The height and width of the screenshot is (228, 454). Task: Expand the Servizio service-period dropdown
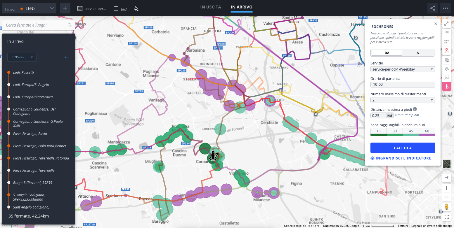403,69
